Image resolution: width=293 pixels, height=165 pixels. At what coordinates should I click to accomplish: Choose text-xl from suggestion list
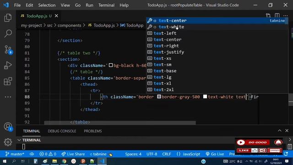pos(217,83)
